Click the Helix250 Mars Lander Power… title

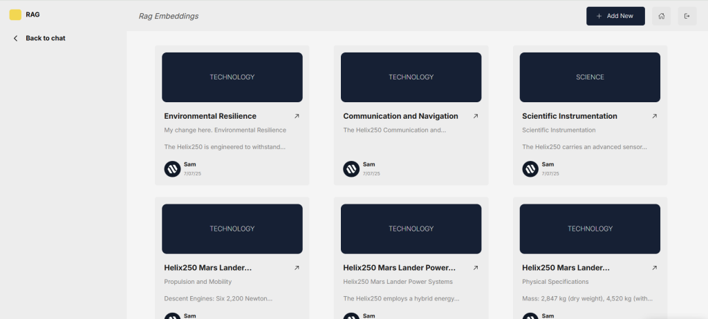tap(399, 268)
